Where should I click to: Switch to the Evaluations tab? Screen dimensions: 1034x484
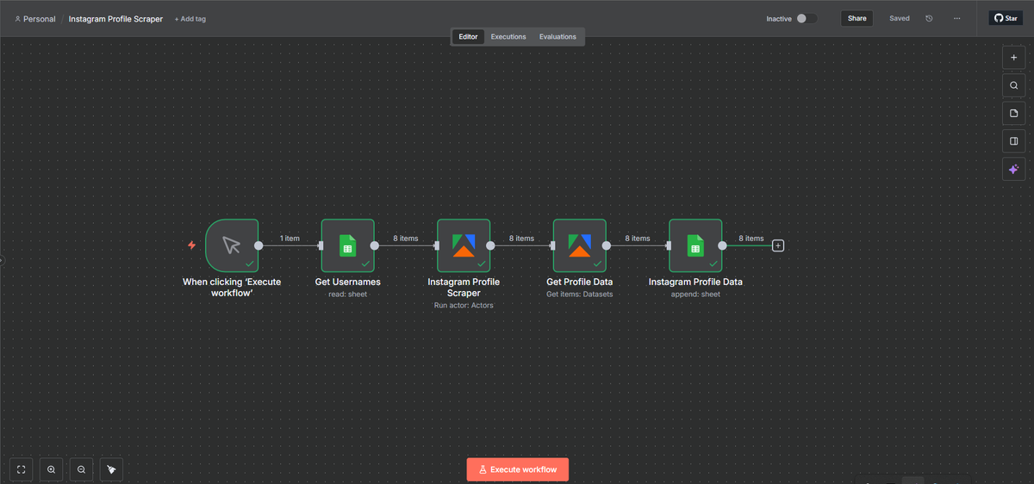click(x=557, y=37)
